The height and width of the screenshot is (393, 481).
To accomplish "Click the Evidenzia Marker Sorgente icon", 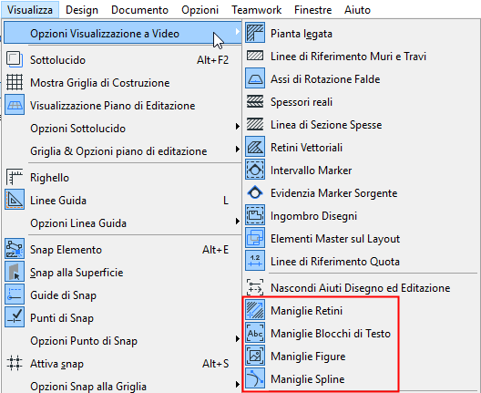I will (x=255, y=192).
